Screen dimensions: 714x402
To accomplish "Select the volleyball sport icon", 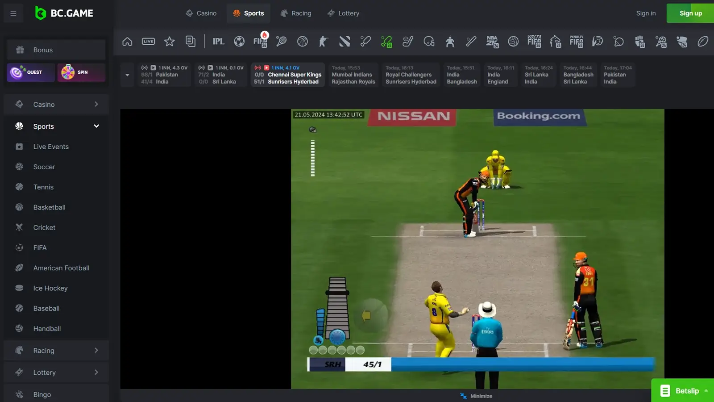I will (x=513, y=42).
